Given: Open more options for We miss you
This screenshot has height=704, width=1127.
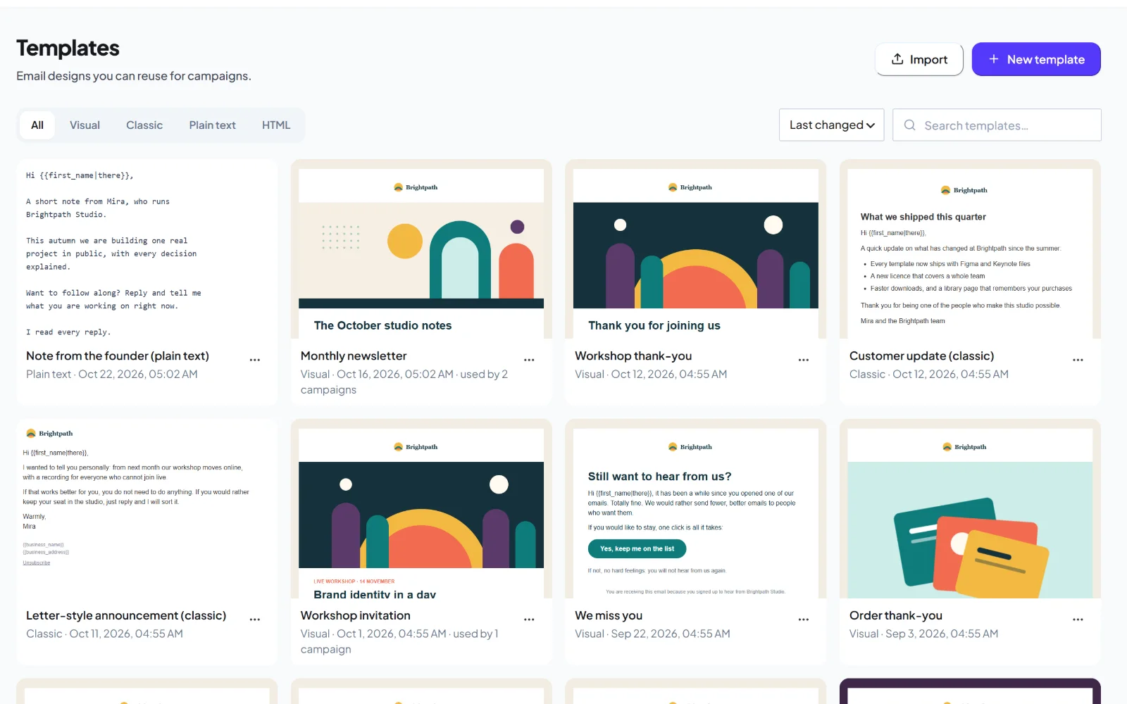Looking at the screenshot, I should click(804, 620).
